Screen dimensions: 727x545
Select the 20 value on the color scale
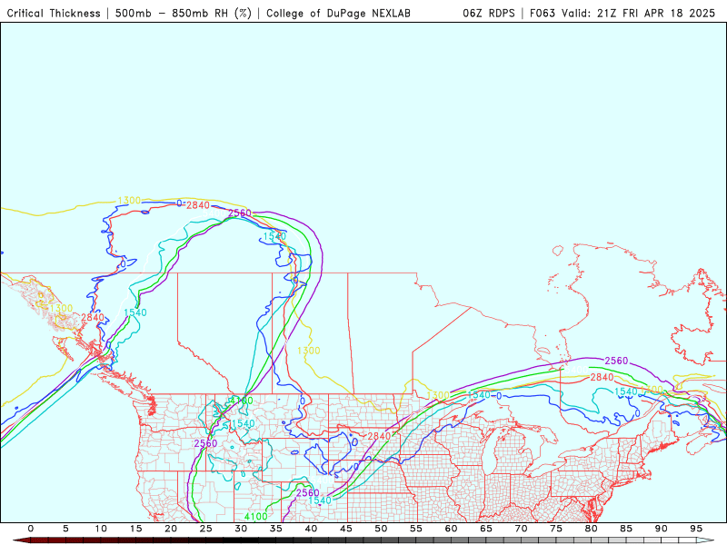[x=171, y=529]
